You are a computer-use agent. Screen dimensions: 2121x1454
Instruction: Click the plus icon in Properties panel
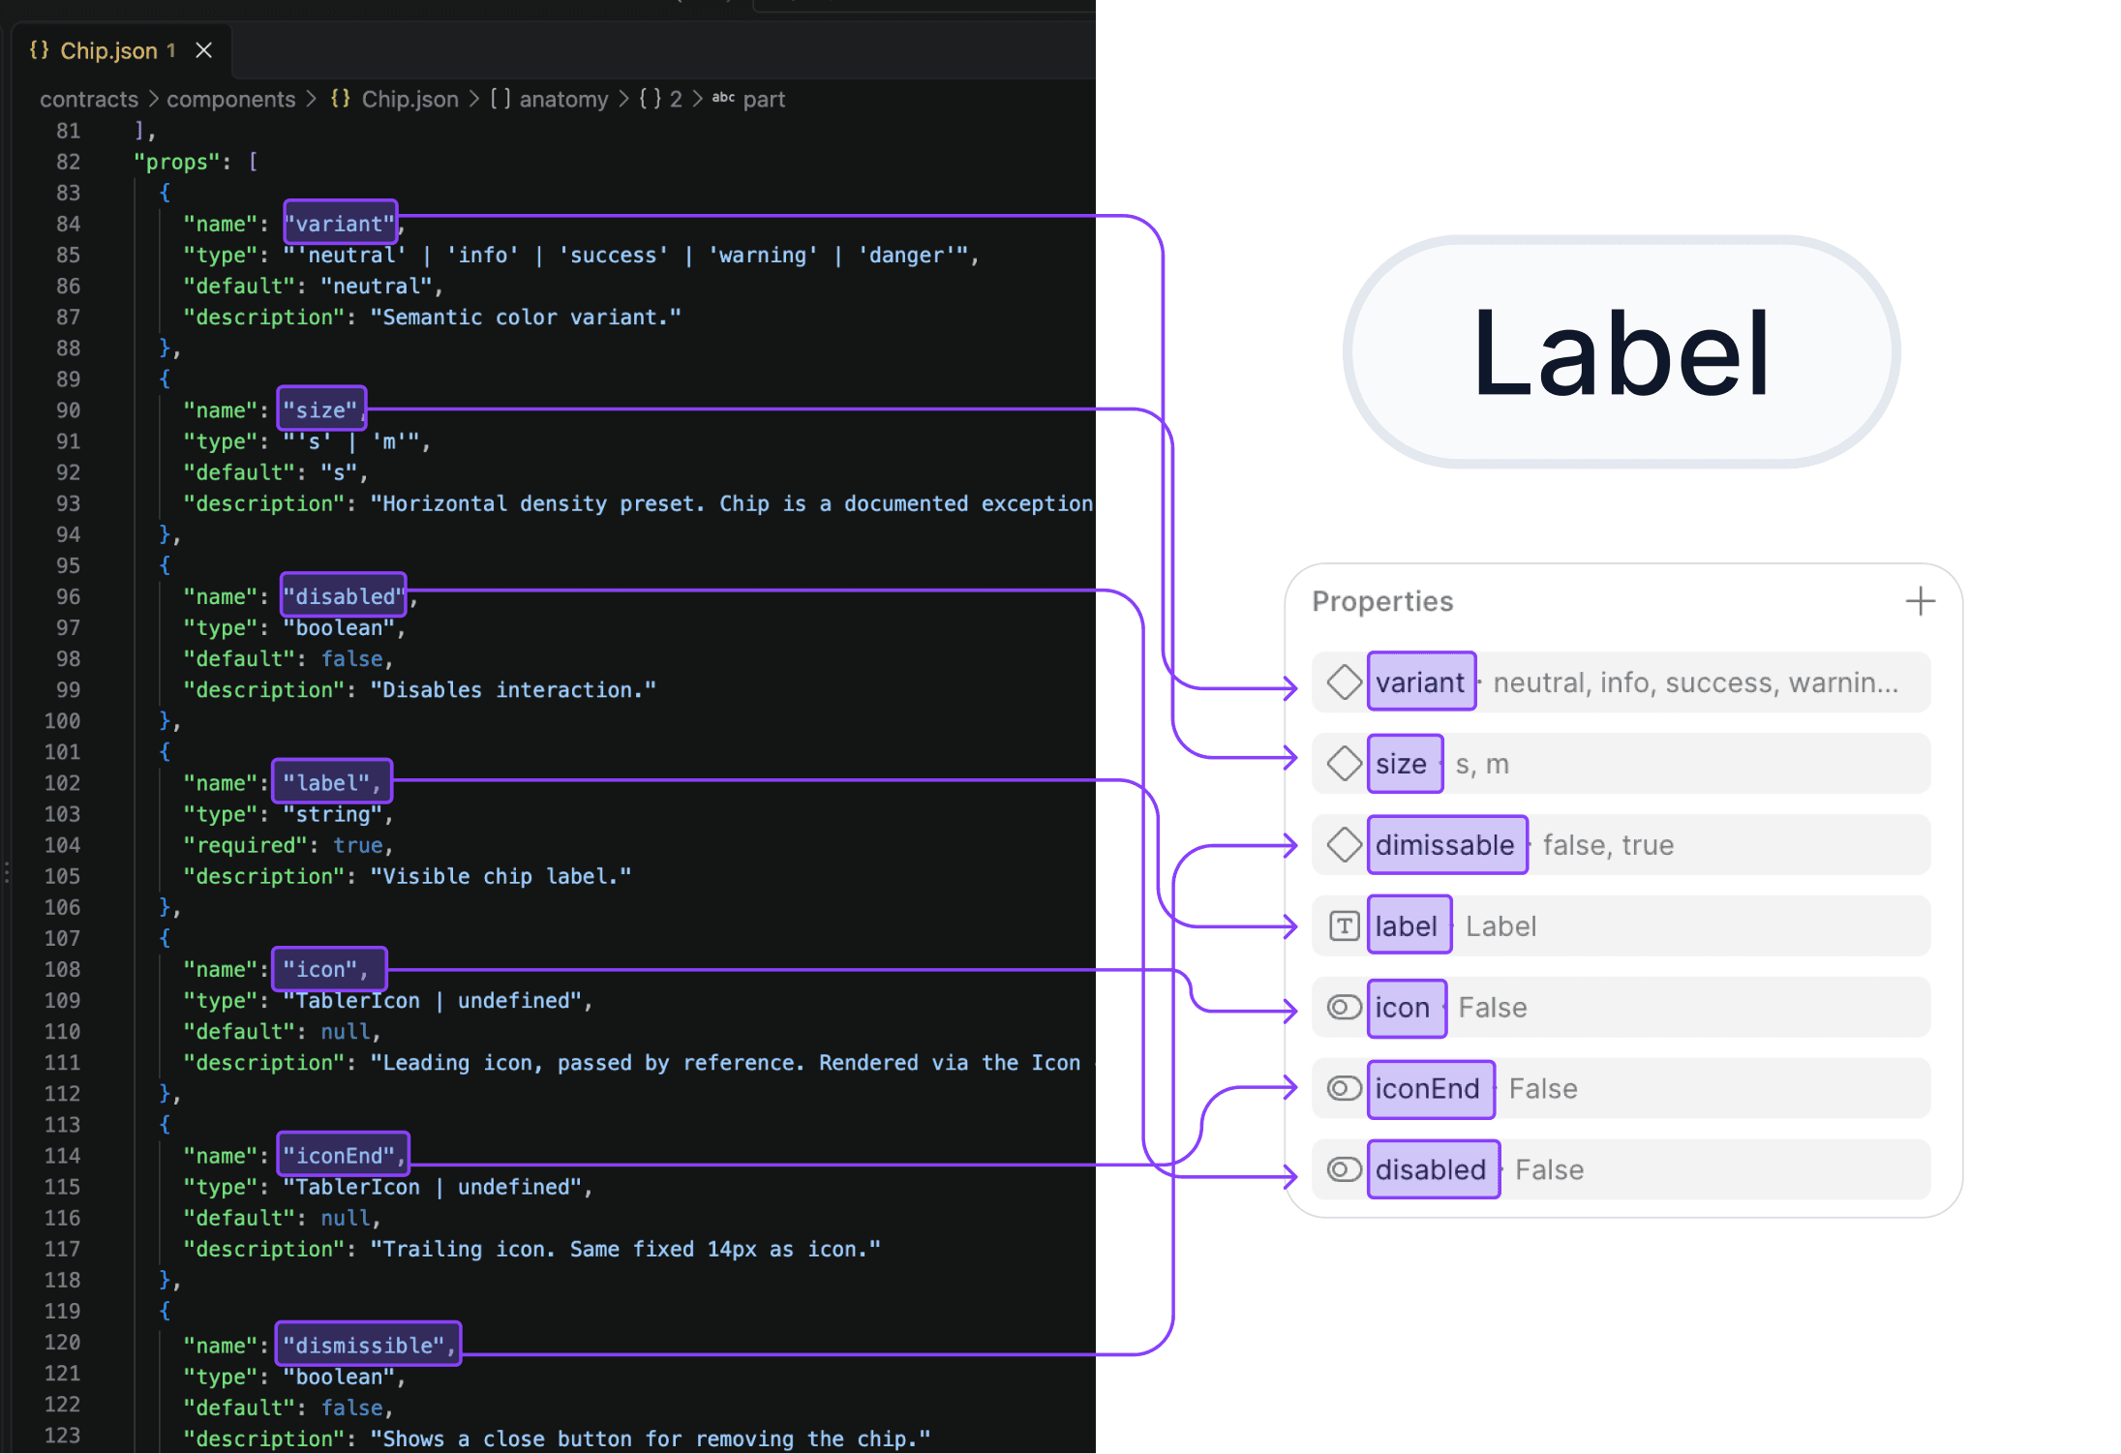1920,601
